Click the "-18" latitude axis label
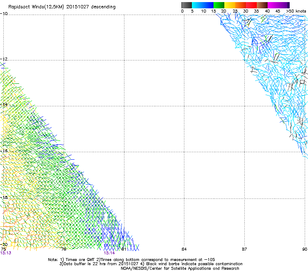Viewport: 308px width, 271px height. [x=4, y=197]
